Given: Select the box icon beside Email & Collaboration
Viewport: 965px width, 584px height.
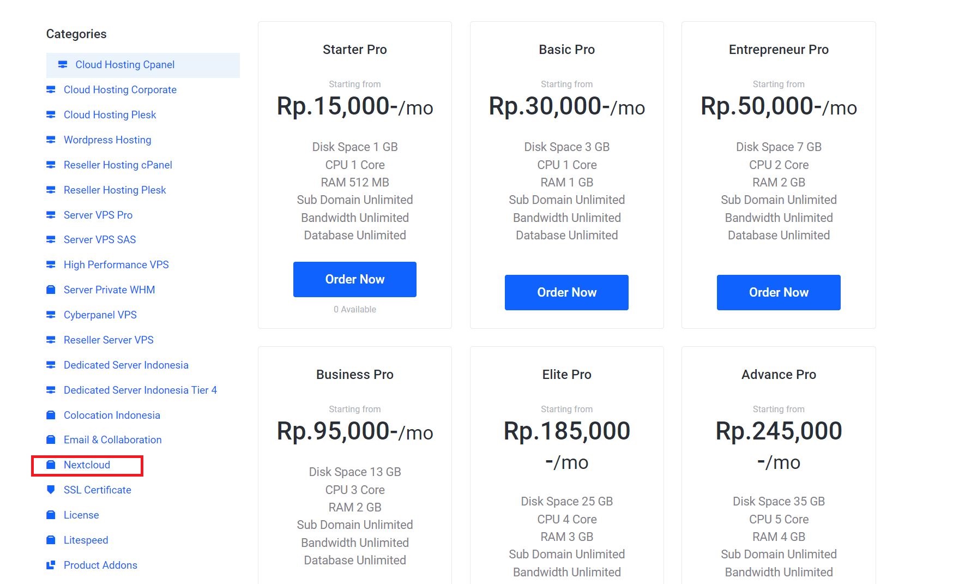Looking at the screenshot, I should pos(51,439).
